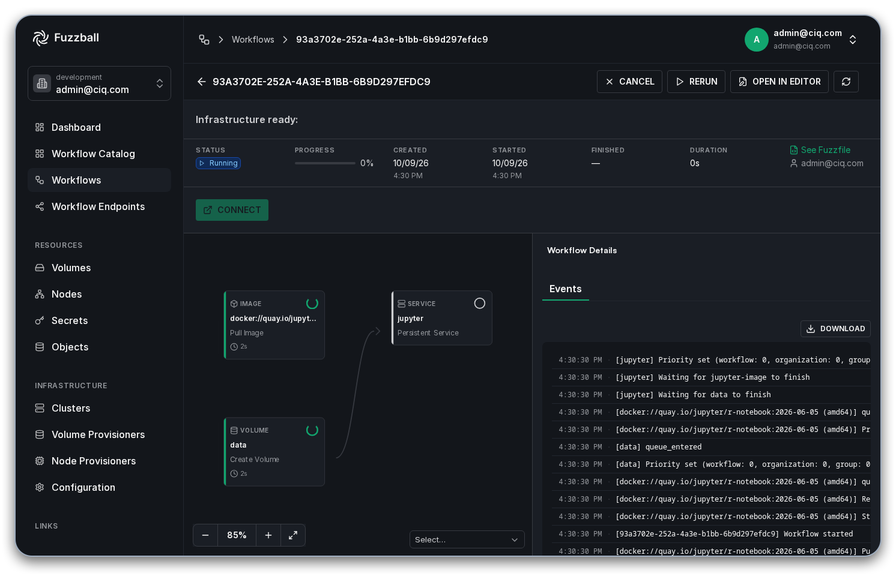
Task: Click the progress bar at 0%
Action: (325, 163)
